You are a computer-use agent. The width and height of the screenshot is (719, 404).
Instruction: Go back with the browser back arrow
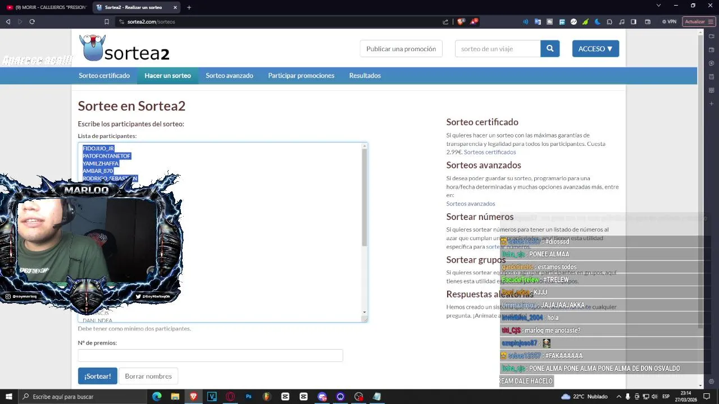[x=8, y=22]
